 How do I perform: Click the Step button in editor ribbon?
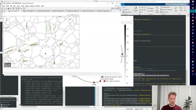coord(181,9)
